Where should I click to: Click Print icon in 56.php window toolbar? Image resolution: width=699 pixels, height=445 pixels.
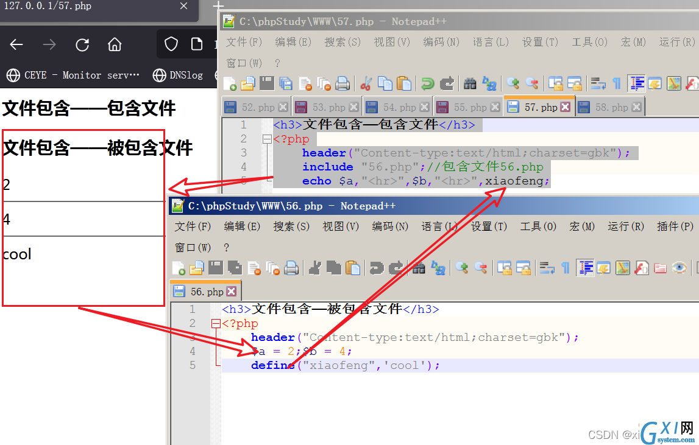tap(291, 268)
